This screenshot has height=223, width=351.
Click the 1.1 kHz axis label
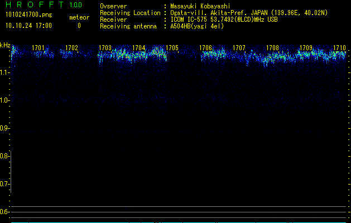pyautogui.click(x=4, y=72)
